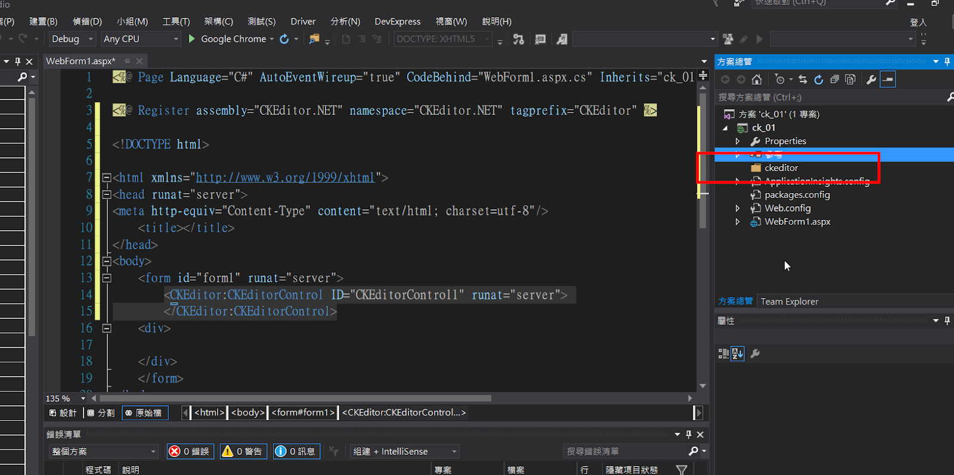This screenshot has width=954, height=475.
Task: Click the split editor handle above scrollbar
Action: click(x=703, y=76)
